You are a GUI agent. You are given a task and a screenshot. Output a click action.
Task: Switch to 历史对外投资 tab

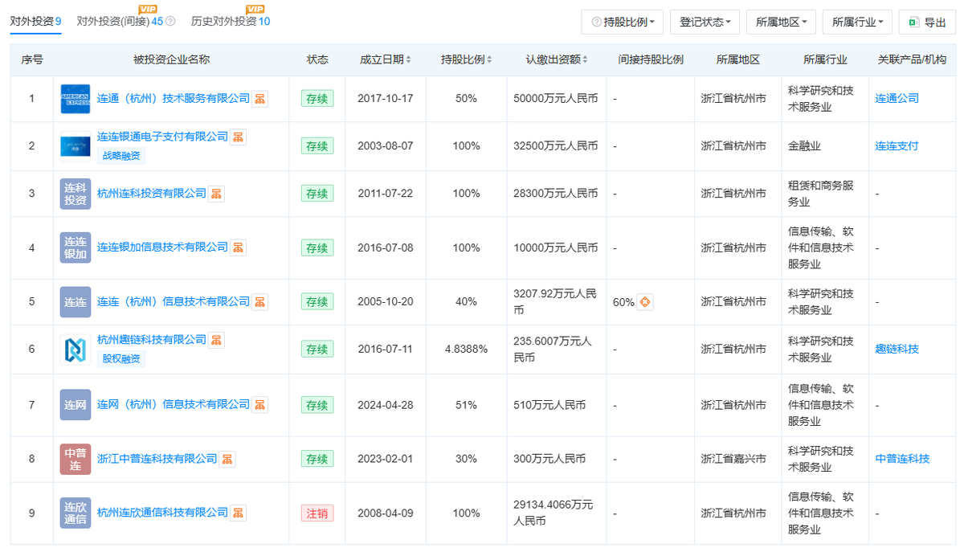[224, 22]
